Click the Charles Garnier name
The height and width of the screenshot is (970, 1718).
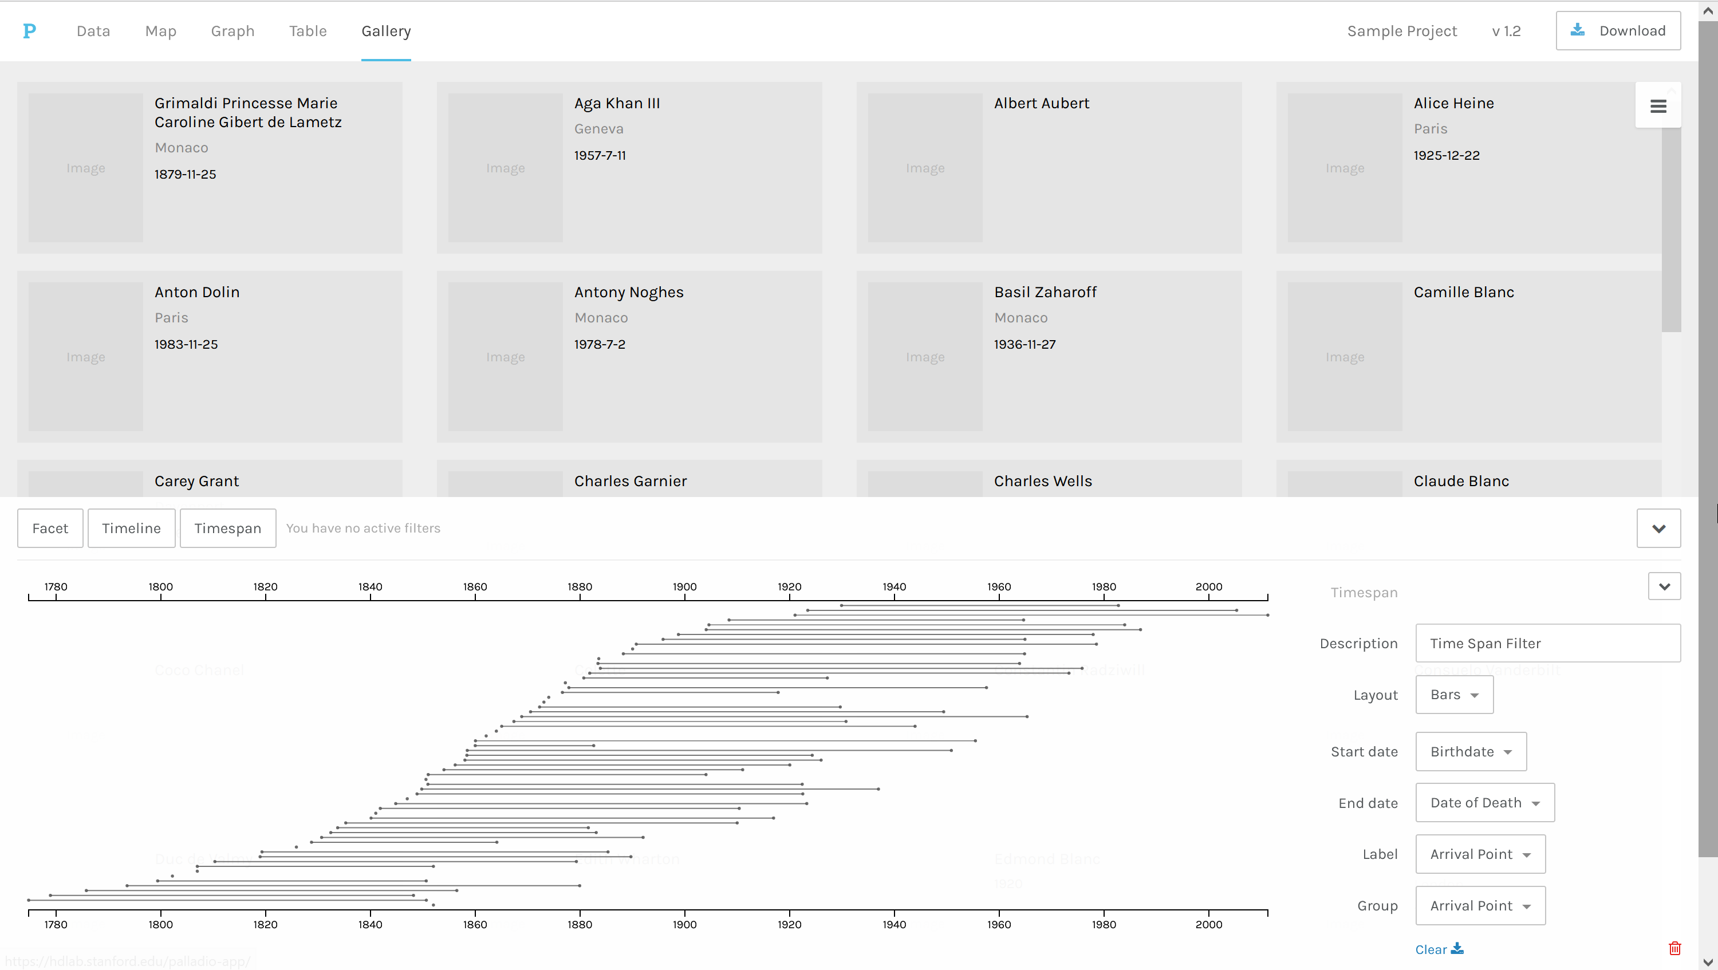(x=631, y=480)
